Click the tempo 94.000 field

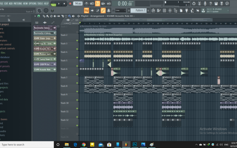(78, 3)
